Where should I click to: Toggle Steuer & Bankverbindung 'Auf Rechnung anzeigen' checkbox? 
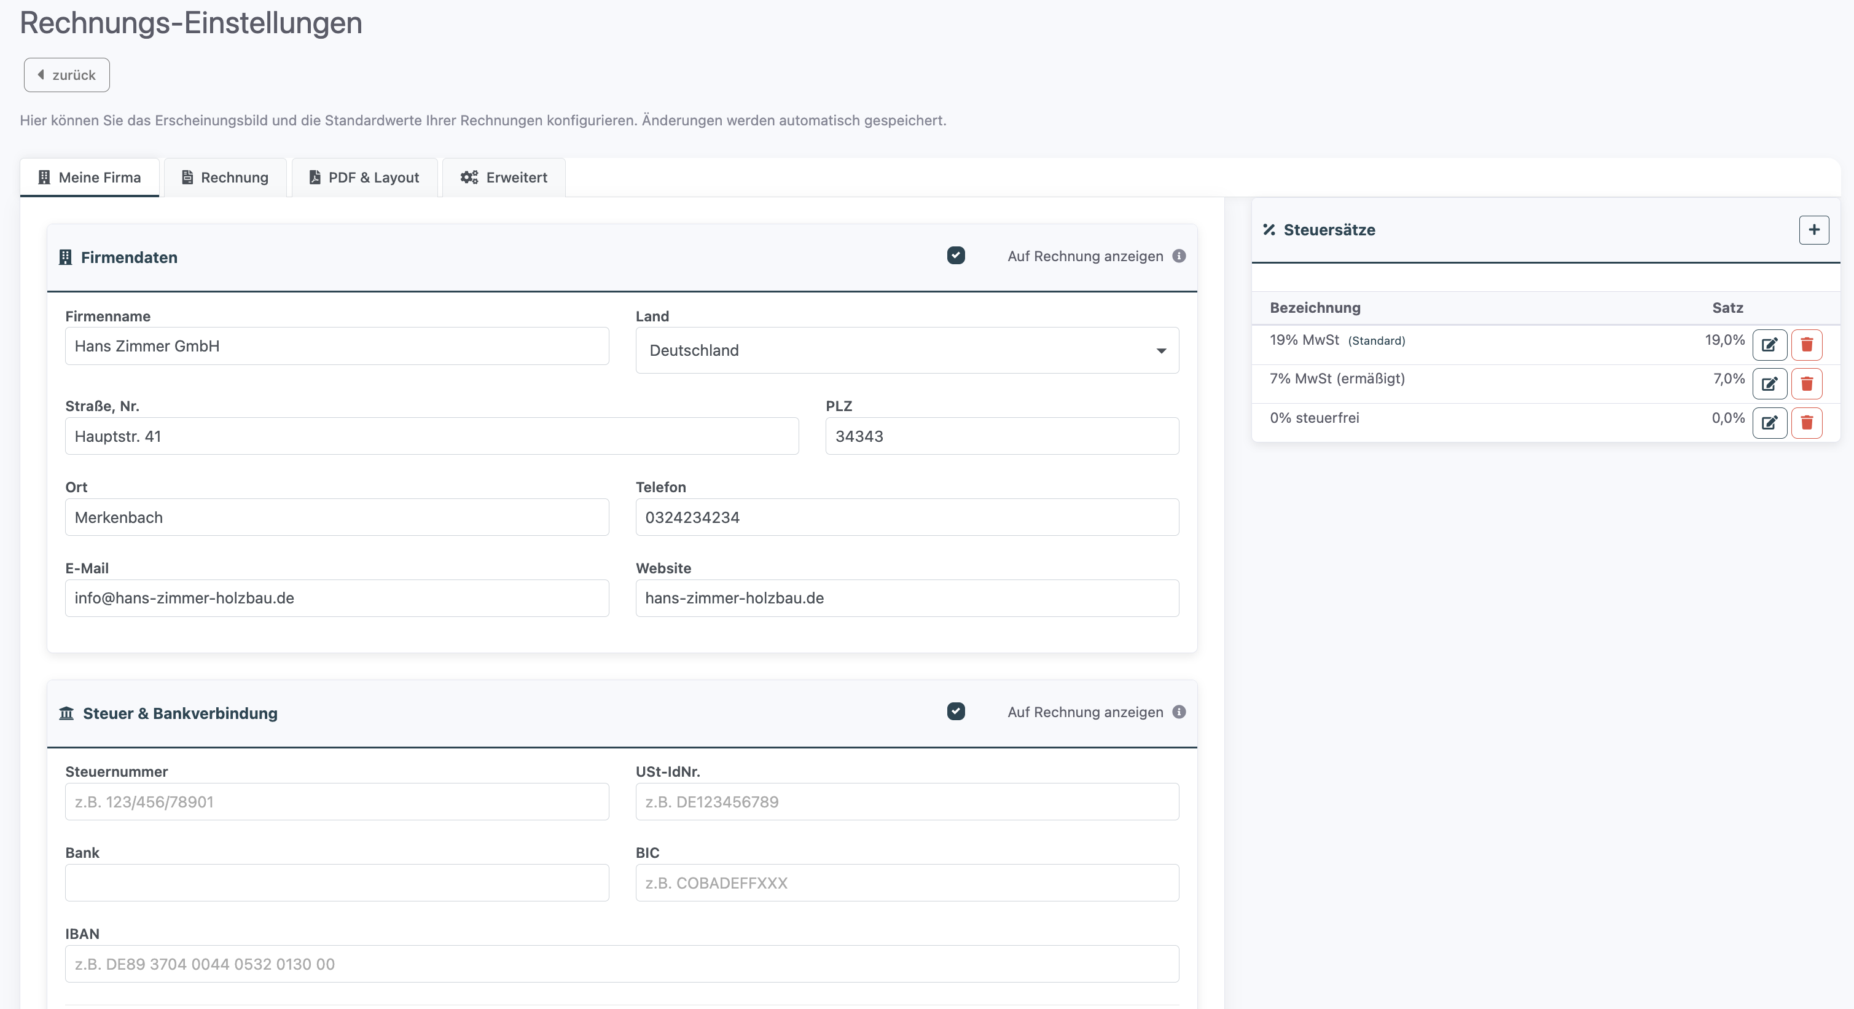(956, 711)
